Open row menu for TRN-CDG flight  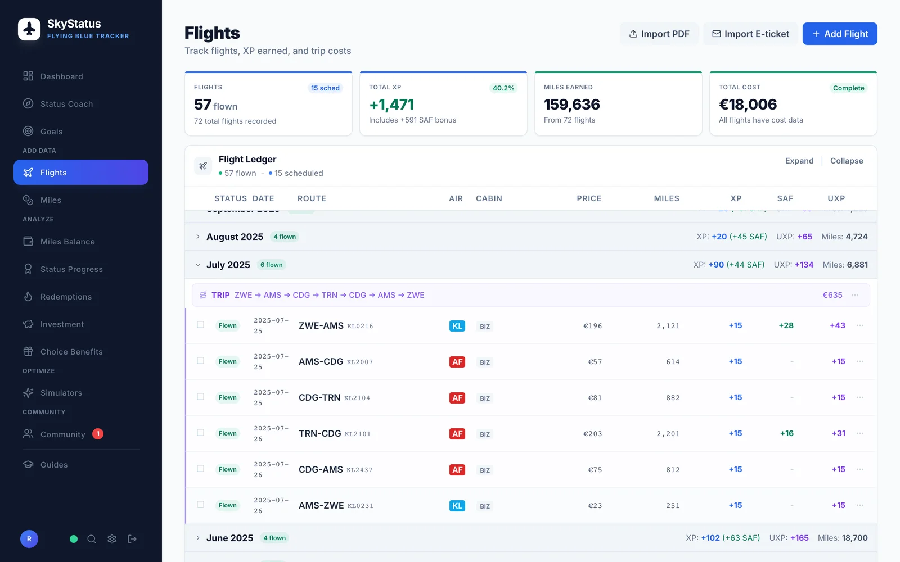pyautogui.click(x=860, y=433)
